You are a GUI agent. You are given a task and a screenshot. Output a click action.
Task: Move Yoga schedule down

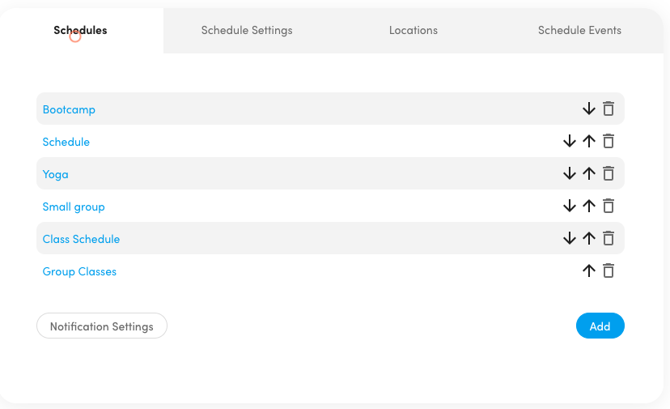click(569, 173)
